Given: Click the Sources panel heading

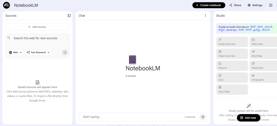Looking at the screenshot, I should click(x=11, y=16).
